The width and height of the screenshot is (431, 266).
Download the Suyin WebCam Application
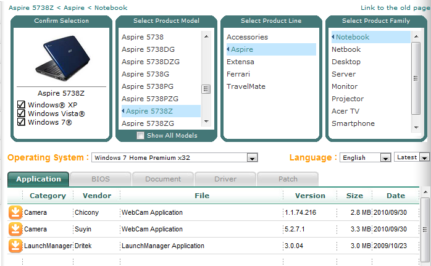pyautogui.click(x=15, y=229)
